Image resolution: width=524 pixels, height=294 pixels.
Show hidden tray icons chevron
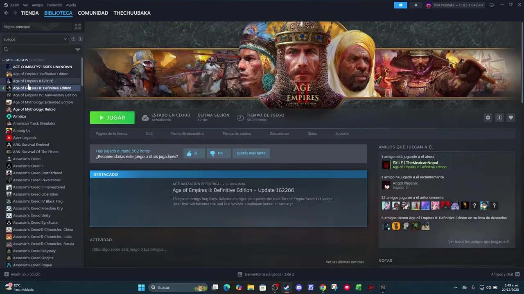pyautogui.click(x=455, y=287)
